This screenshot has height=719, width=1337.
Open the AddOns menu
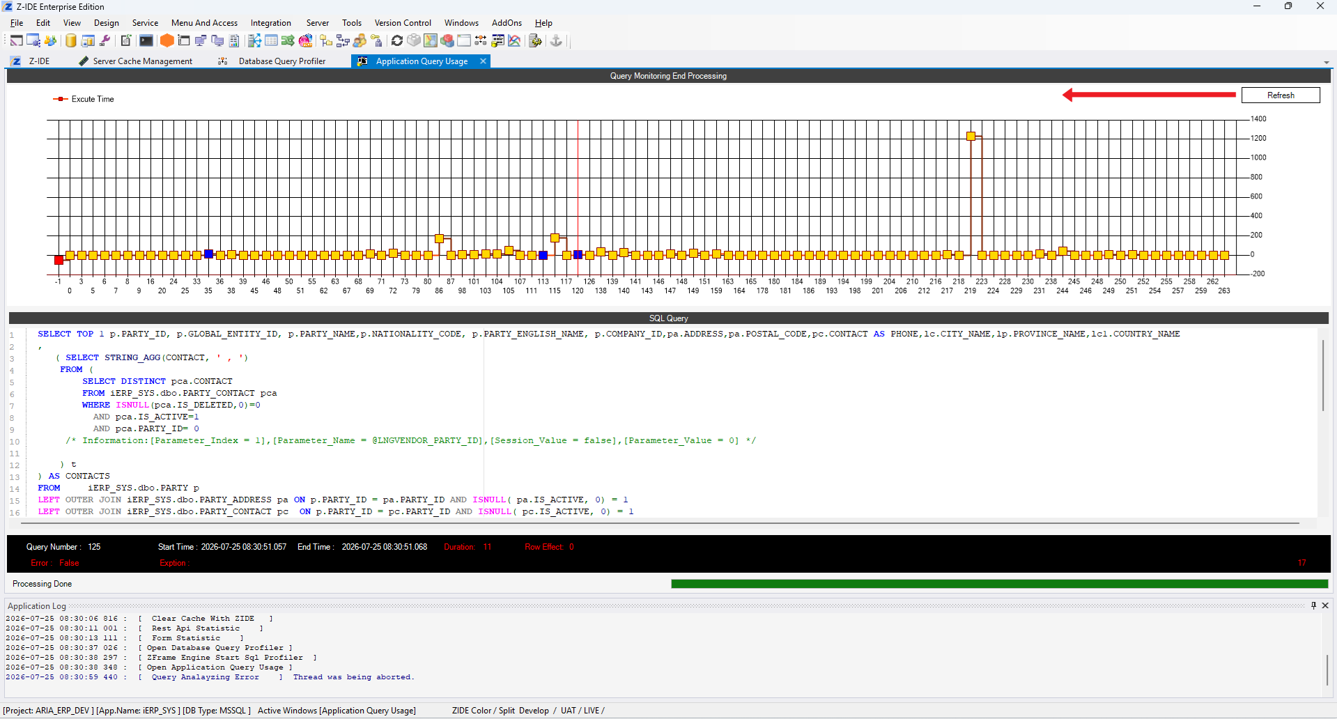click(x=507, y=23)
